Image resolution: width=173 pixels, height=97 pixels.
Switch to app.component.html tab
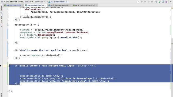(x=14, y=5)
